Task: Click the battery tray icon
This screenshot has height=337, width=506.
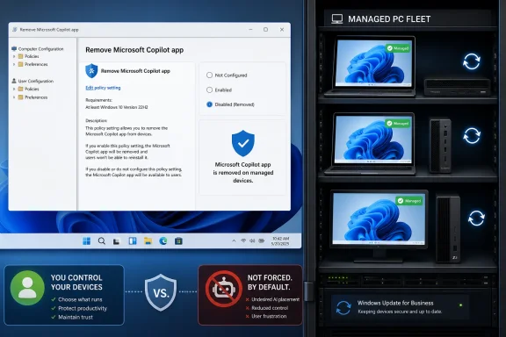Action: 262,240
